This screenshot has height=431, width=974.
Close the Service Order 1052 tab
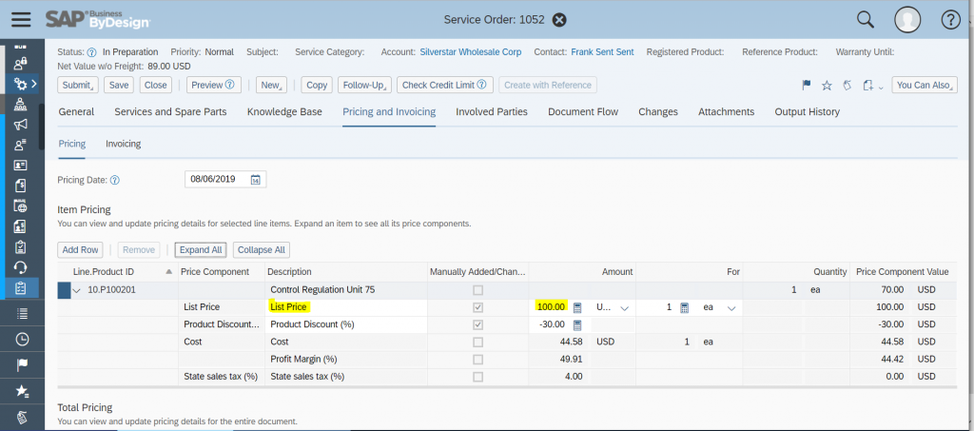pyautogui.click(x=559, y=20)
